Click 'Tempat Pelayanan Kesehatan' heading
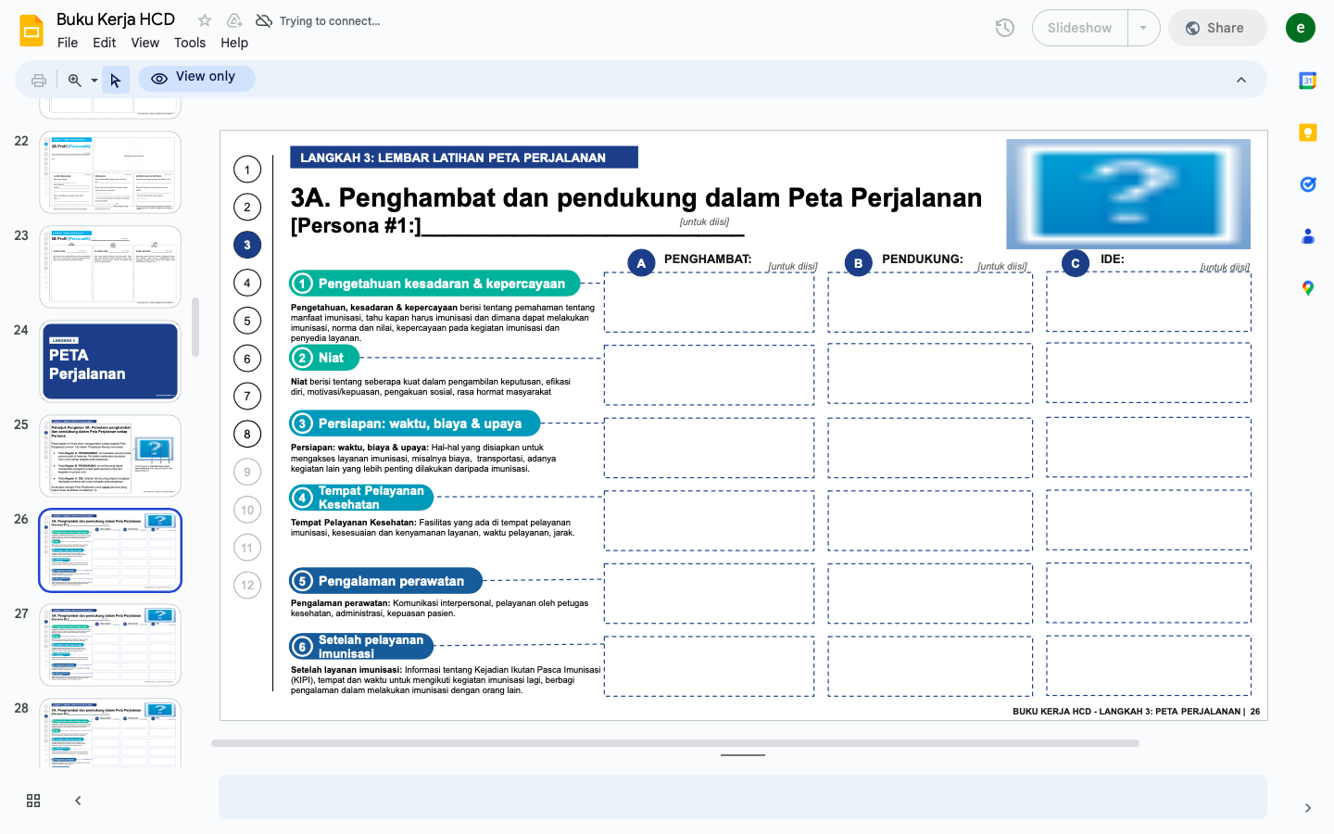 point(361,498)
